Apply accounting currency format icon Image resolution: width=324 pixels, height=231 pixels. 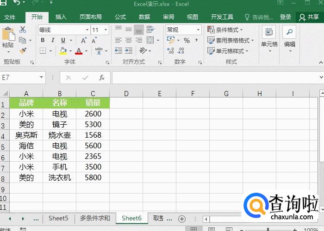(x=171, y=40)
